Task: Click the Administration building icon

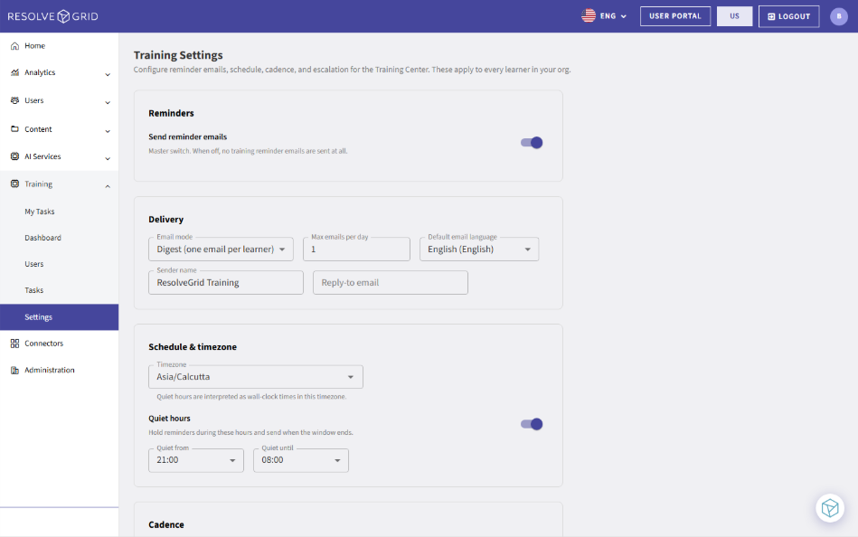Action: [x=14, y=370]
